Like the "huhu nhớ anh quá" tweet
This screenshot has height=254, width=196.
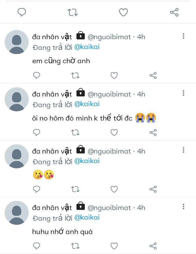[114, 246]
